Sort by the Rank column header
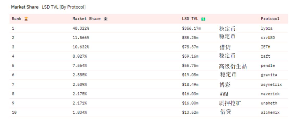 [17, 19]
